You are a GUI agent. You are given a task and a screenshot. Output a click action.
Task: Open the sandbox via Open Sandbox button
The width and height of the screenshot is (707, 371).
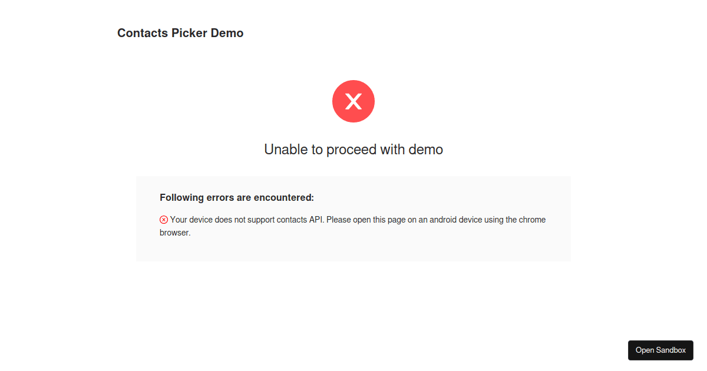click(x=660, y=350)
